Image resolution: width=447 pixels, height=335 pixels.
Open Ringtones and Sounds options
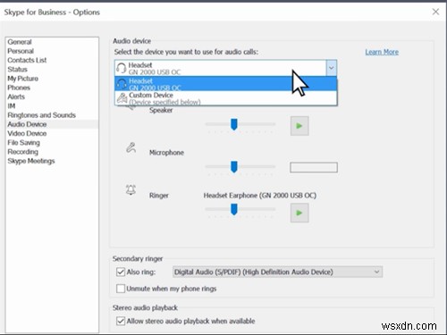pyautogui.click(x=41, y=115)
